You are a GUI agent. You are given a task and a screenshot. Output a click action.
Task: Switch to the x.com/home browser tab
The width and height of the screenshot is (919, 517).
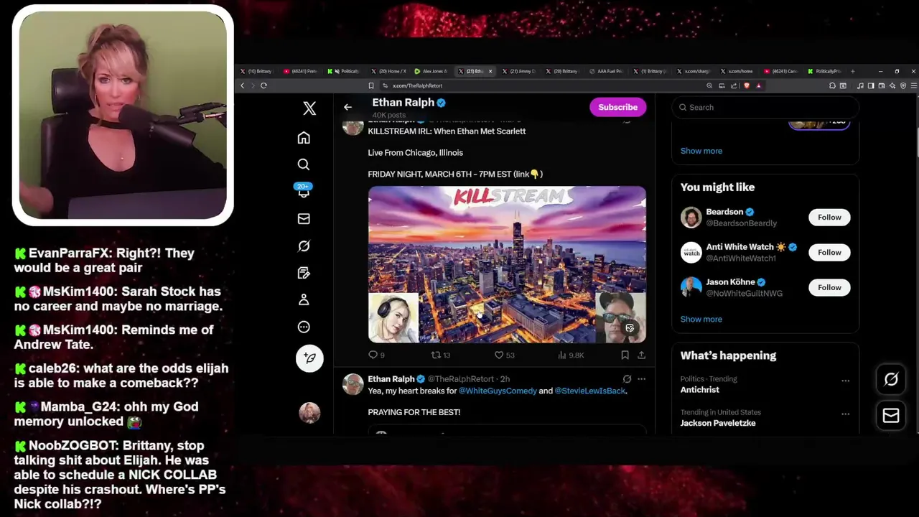click(737, 71)
